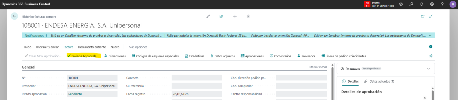Collapse the Resumen panel chevron
The image size is (458, 100).
pyautogui.click(x=429, y=69)
